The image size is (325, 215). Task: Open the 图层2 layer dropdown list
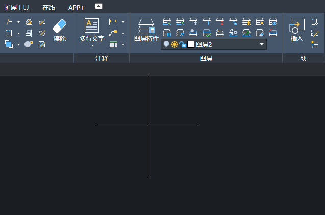[x=262, y=44]
